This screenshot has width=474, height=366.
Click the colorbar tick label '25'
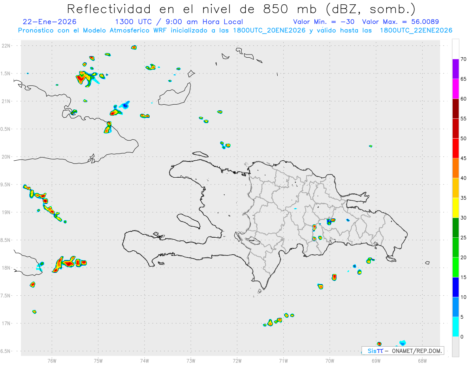tap(464, 238)
